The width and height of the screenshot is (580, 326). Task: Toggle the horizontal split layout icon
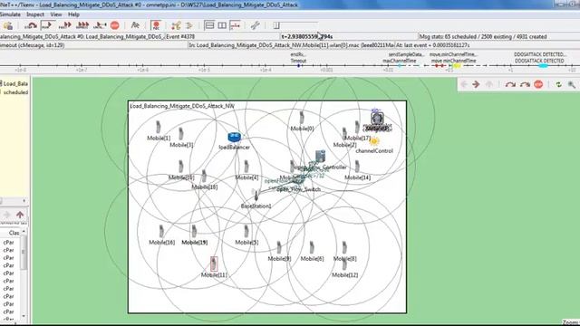pyautogui.click(x=209, y=25)
